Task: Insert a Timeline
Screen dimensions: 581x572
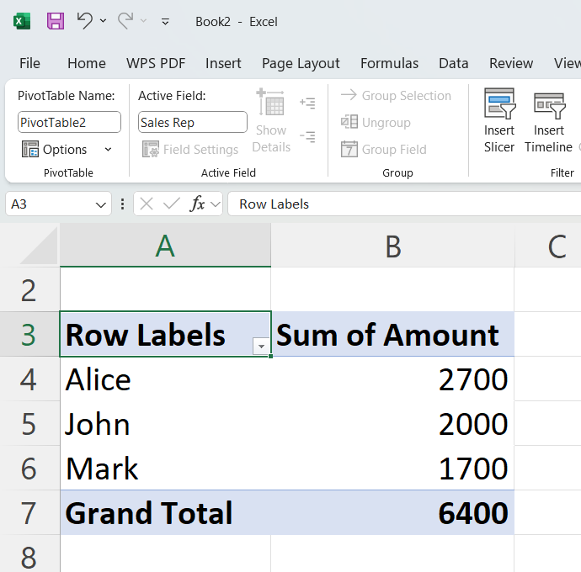Action: point(548,120)
